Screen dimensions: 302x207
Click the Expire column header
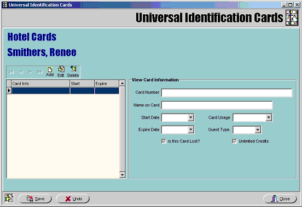click(107, 84)
